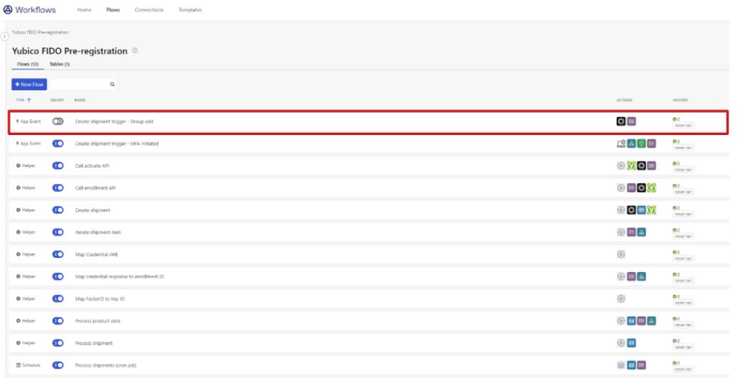Viewport: 737px width, 382px height.
Task: Click the schedule calendar icon in cron job actions
Action: click(621, 365)
